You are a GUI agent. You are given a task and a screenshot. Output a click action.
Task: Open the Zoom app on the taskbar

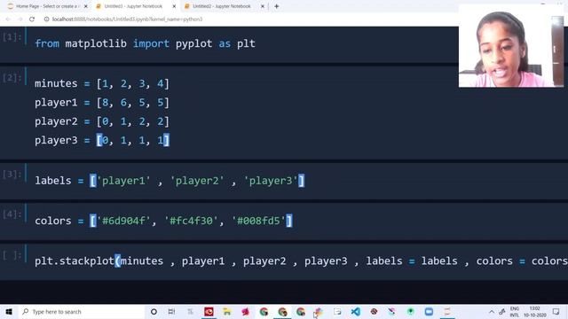click(429, 311)
